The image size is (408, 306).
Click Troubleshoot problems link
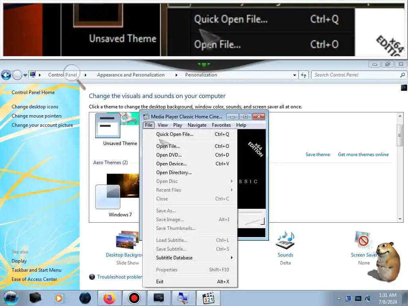tap(120, 277)
